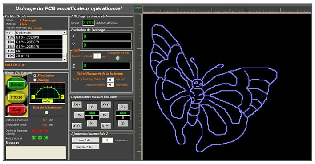The width and height of the screenshot is (315, 164).
Task: Lower the tool with Z- button
Action: click(x=123, y=124)
